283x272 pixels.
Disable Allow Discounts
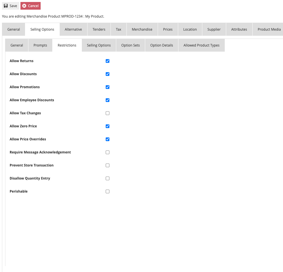point(107,74)
